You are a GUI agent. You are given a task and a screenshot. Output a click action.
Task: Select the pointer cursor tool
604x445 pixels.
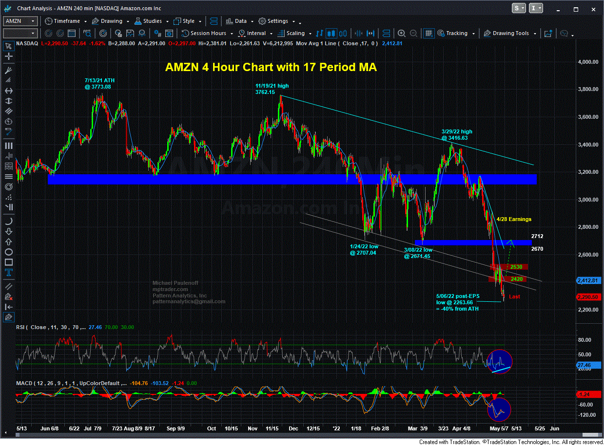pyautogui.click(x=8, y=46)
